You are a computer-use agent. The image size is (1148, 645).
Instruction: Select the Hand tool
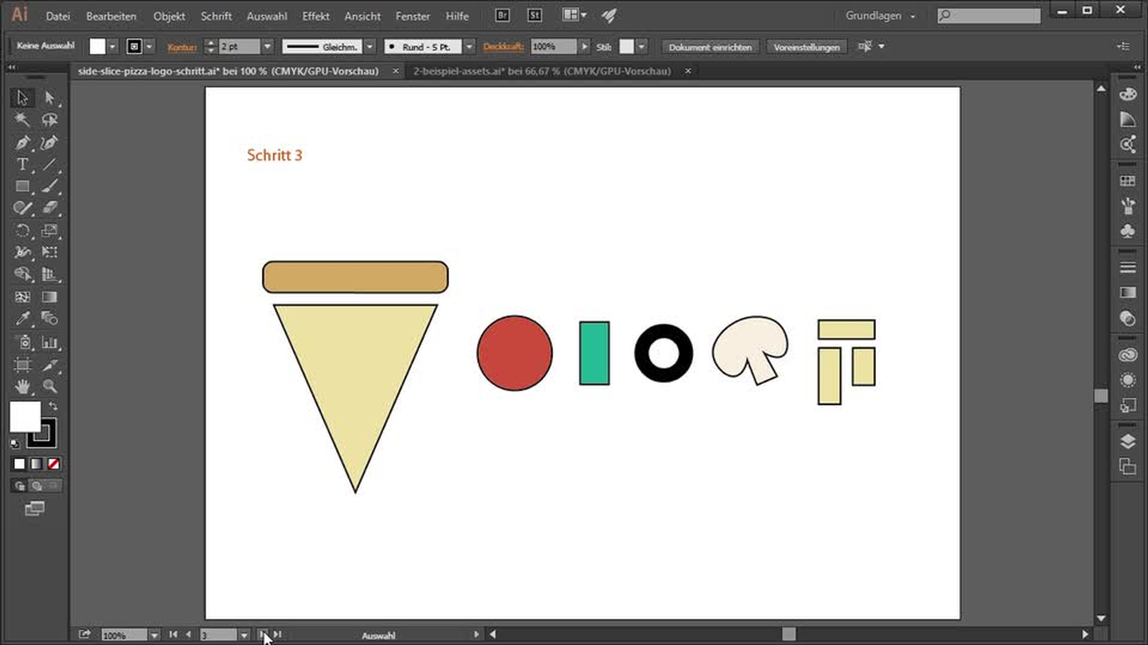click(x=22, y=386)
